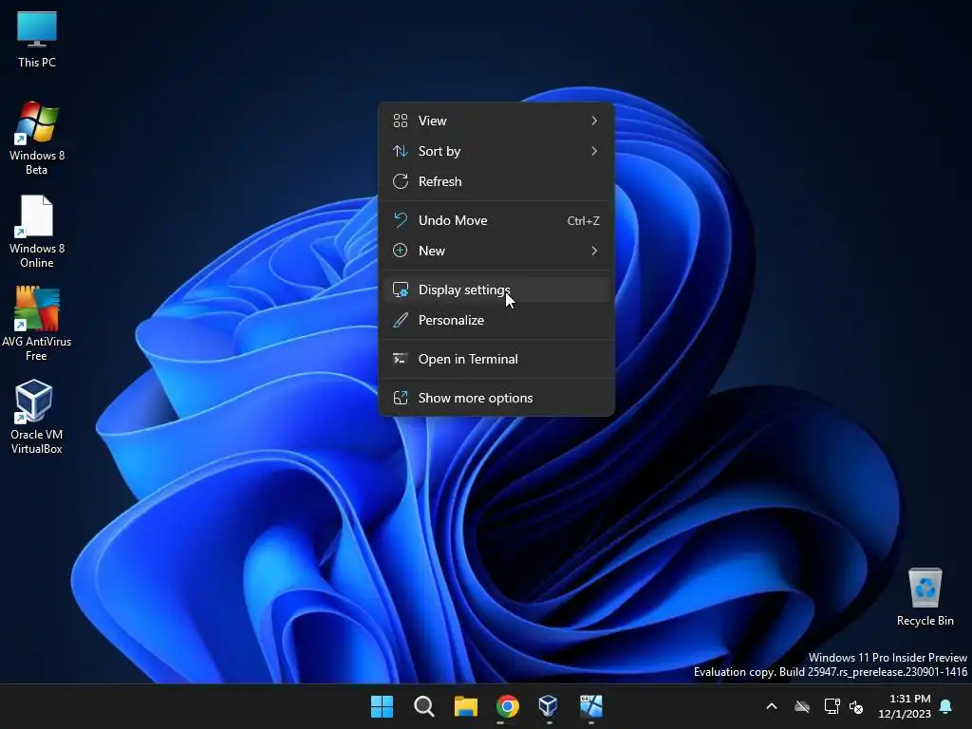Expand the New submenu arrow
Viewport: 972px width, 729px height.
[594, 251]
